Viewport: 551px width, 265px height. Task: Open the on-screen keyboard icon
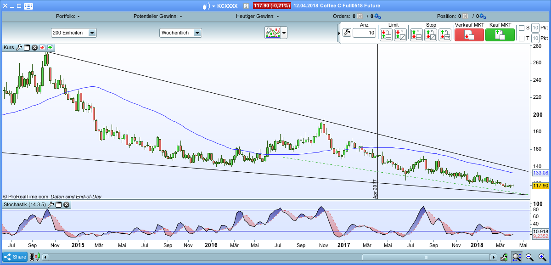[28, 6]
